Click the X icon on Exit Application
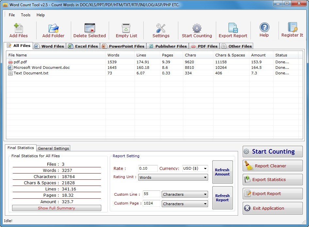This screenshot has height=227, width=309. pos(247,208)
